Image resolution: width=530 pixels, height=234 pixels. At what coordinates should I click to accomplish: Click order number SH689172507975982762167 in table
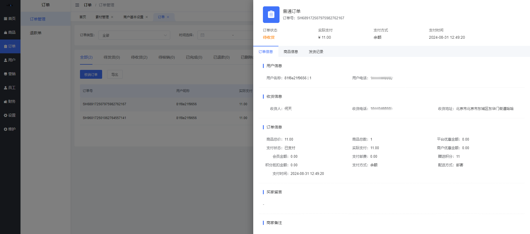click(x=104, y=104)
